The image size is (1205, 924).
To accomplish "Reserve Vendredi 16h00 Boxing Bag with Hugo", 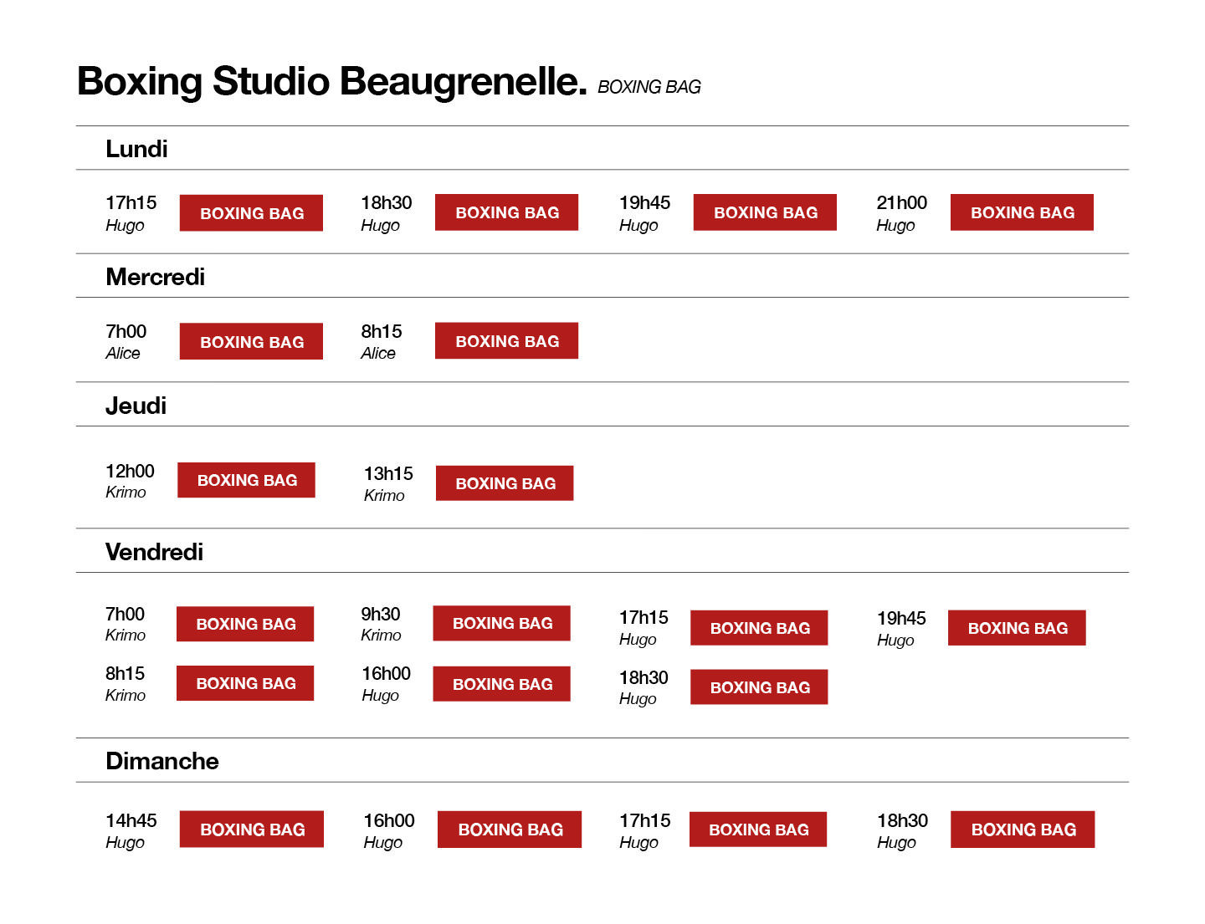I will 501,684.
